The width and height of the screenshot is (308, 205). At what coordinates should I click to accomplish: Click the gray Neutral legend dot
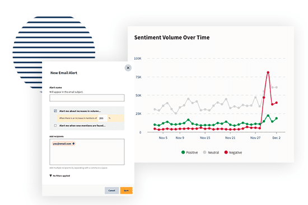click(x=204, y=152)
